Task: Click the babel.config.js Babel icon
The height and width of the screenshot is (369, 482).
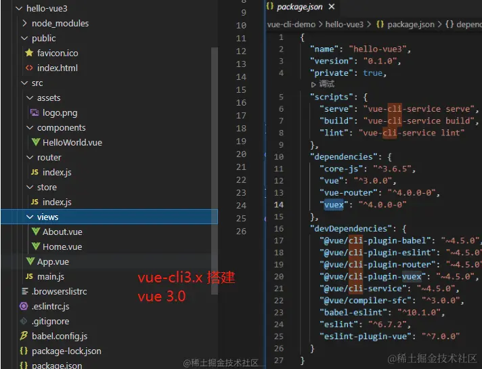Action: (24, 336)
